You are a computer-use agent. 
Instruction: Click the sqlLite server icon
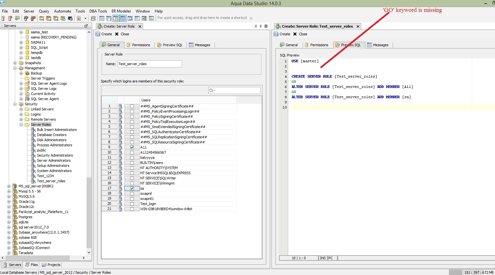[15, 222]
